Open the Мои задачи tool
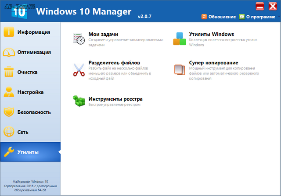Image resolution: width=281 pixels, height=196 pixels. [103, 34]
